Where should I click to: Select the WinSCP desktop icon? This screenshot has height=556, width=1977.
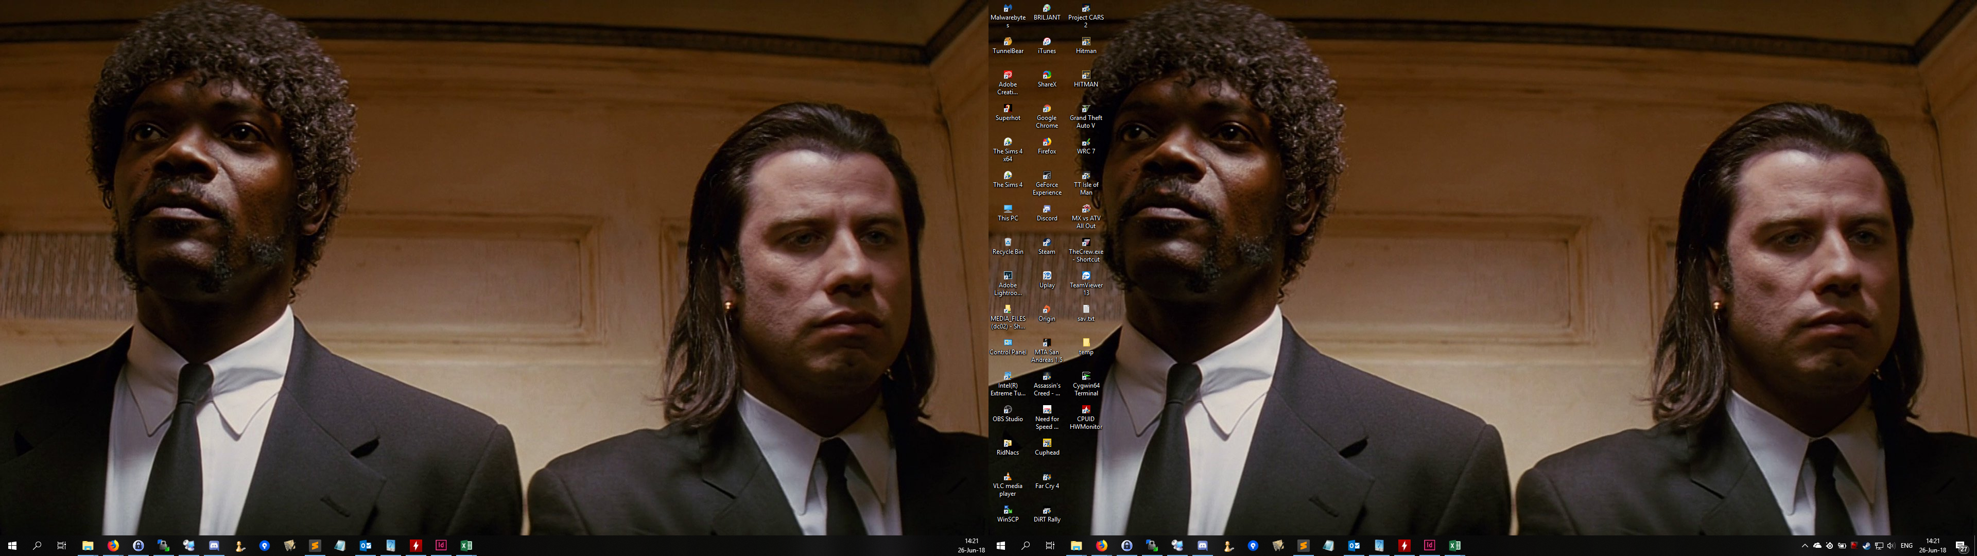point(1008,514)
